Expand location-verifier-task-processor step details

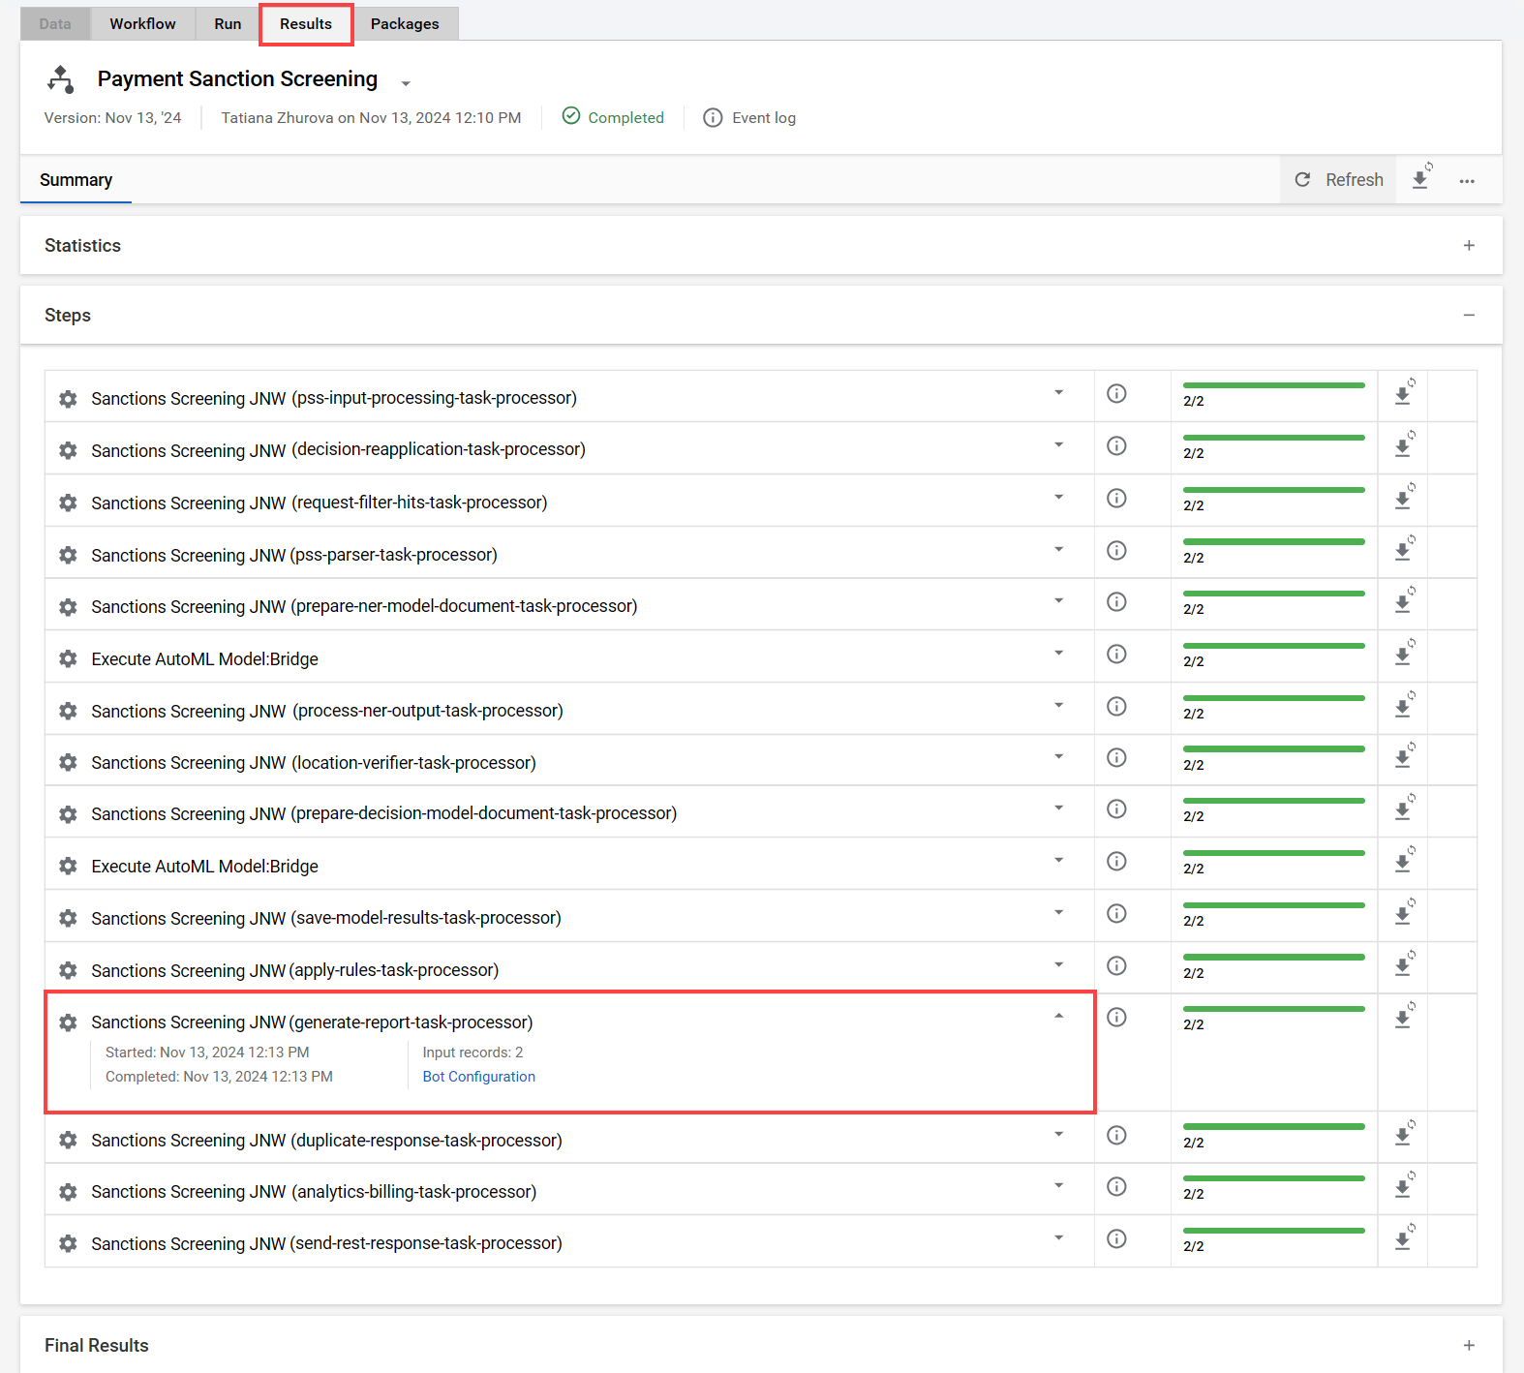click(1058, 756)
